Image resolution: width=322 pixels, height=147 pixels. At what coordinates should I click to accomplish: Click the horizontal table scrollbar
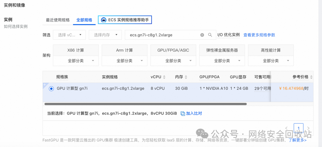click(x=145, y=104)
